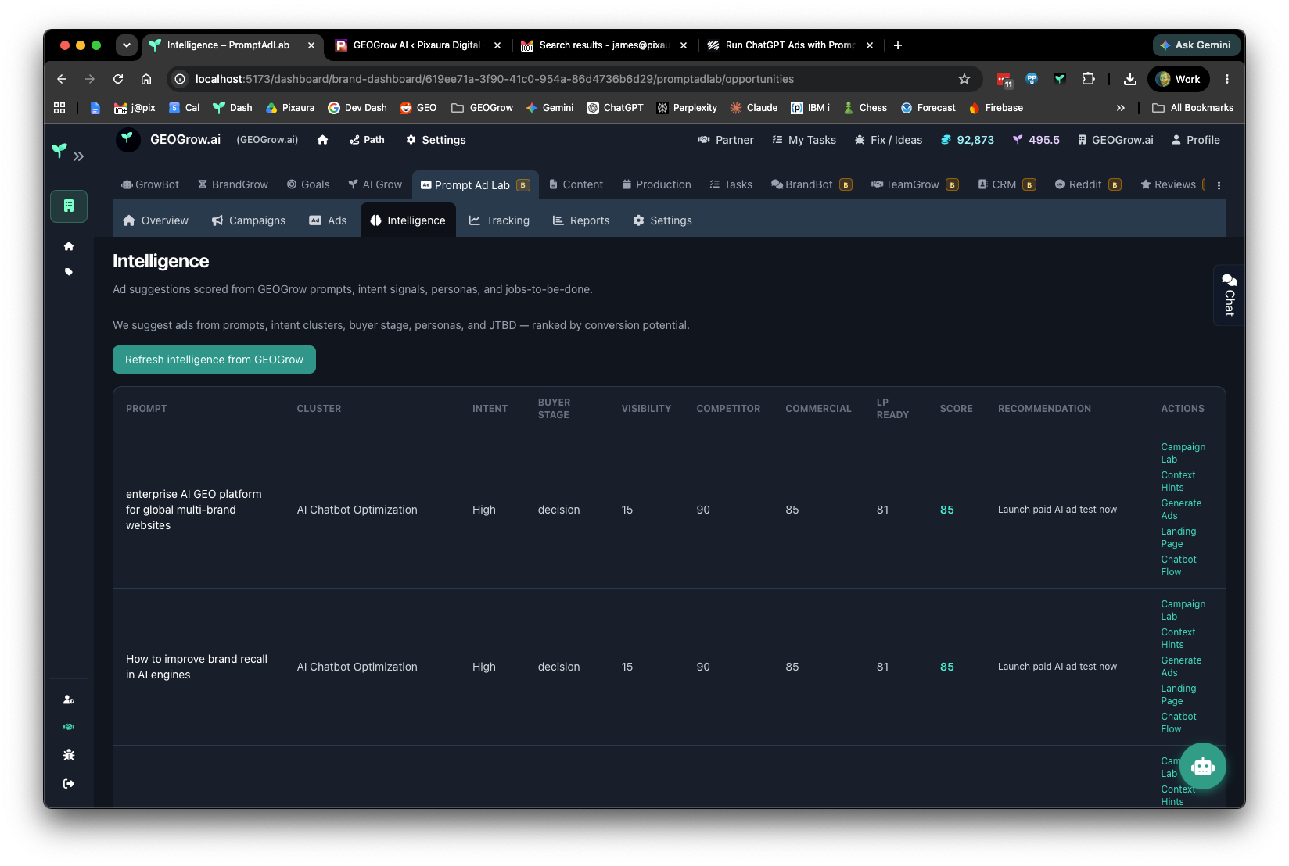This screenshot has width=1289, height=866.
Task: Open the browser downloads icon
Action: click(1130, 79)
